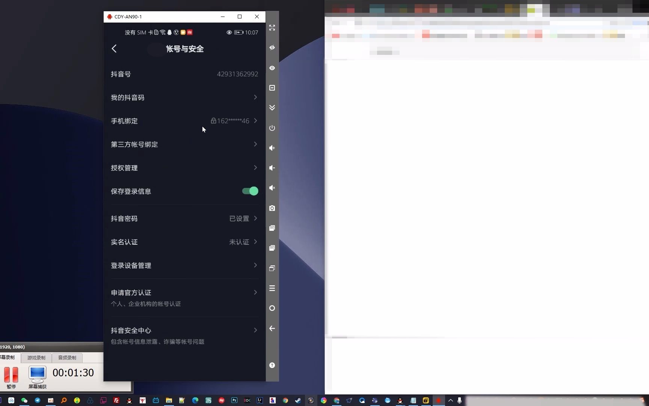Tap the Back arrow icon in sidebar
The height and width of the screenshot is (406, 649).
click(x=272, y=329)
